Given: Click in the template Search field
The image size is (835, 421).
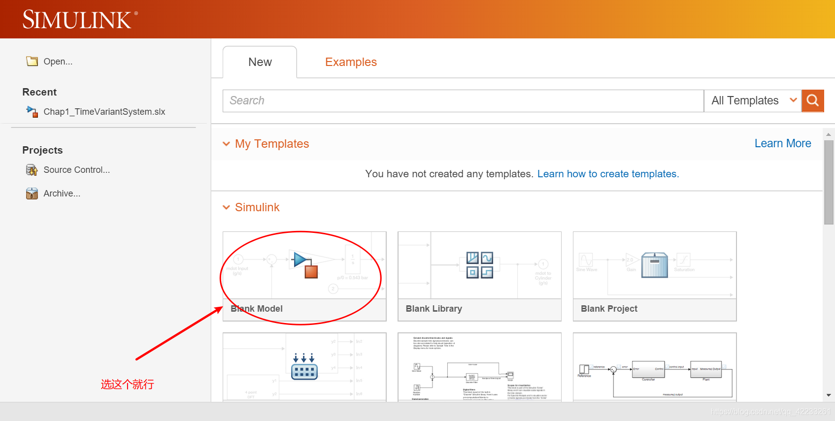Looking at the screenshot, I should pos(463,100).
